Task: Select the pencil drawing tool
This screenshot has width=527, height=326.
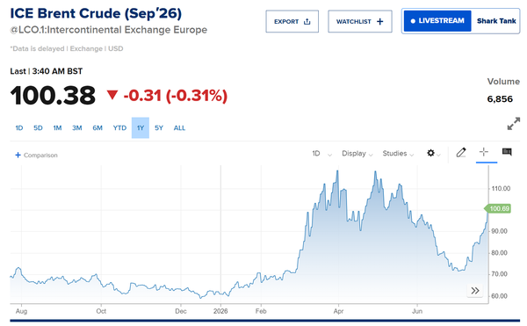Action: (x=461, y=153)
